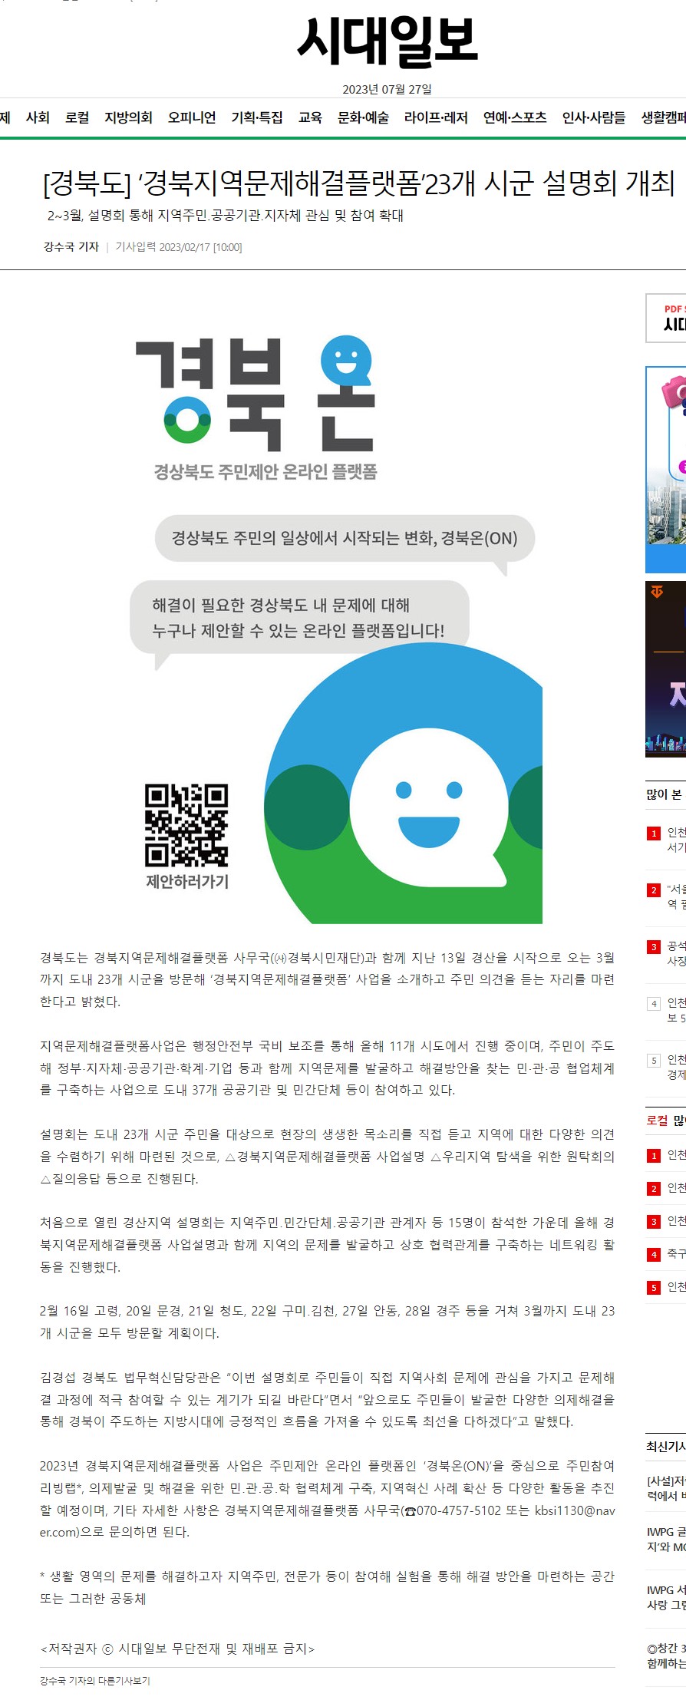
Task: Select the 로컬 tab in the sidebar ranking
Action: coord(658,1121)
